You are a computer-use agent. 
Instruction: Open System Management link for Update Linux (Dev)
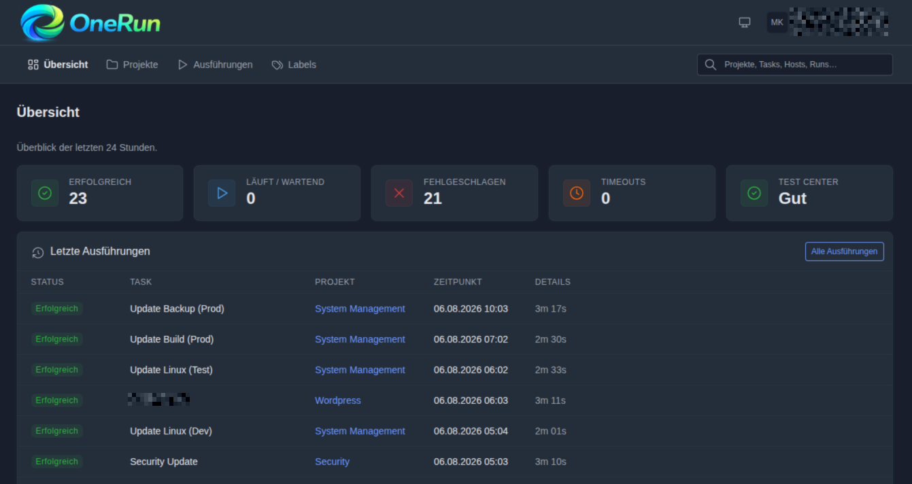[360, 431]
